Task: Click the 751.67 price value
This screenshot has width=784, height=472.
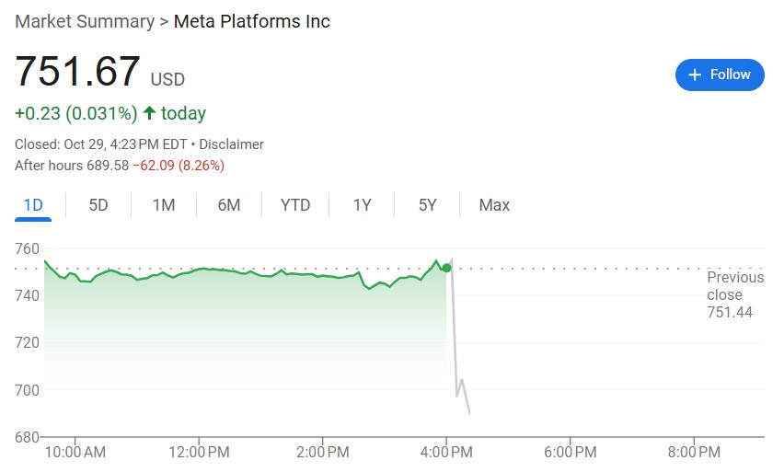Action: 77,72
